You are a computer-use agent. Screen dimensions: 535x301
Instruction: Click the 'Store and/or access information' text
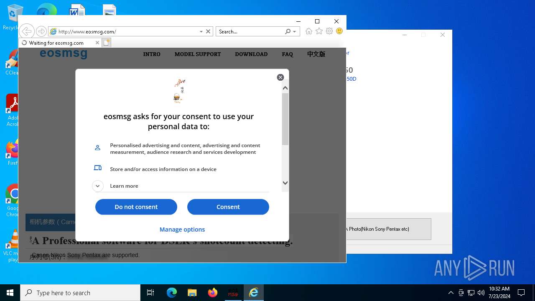(163, 169)
